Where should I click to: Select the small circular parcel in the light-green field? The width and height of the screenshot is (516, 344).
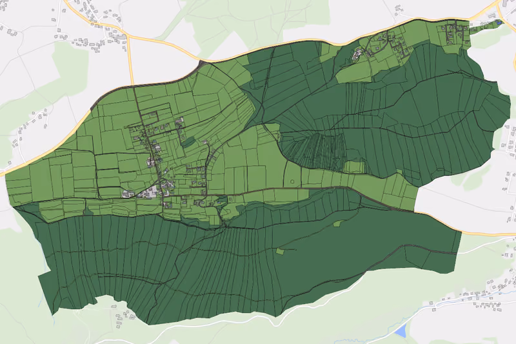[x=292, y=181]
